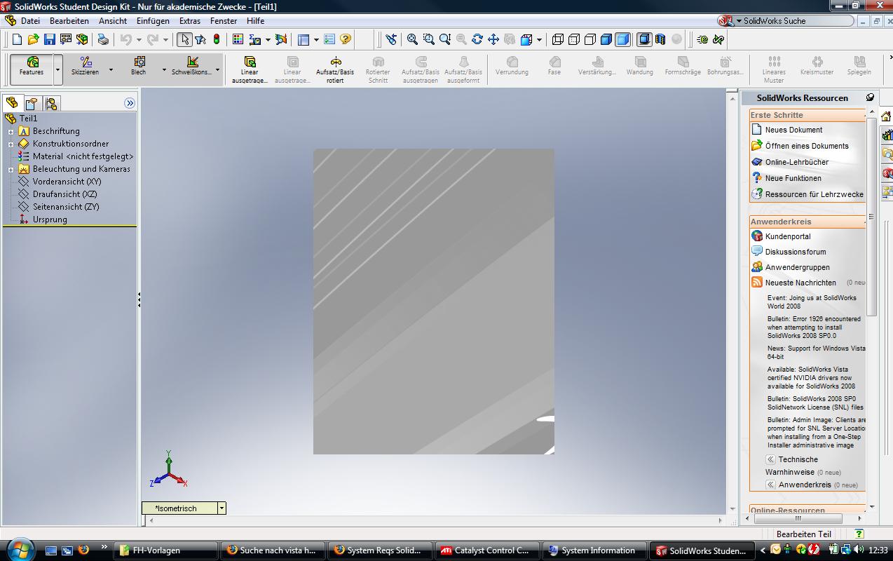This screenshot has width=893, height=561.
Task: Select the Rotate View icon
Action: 477,40
